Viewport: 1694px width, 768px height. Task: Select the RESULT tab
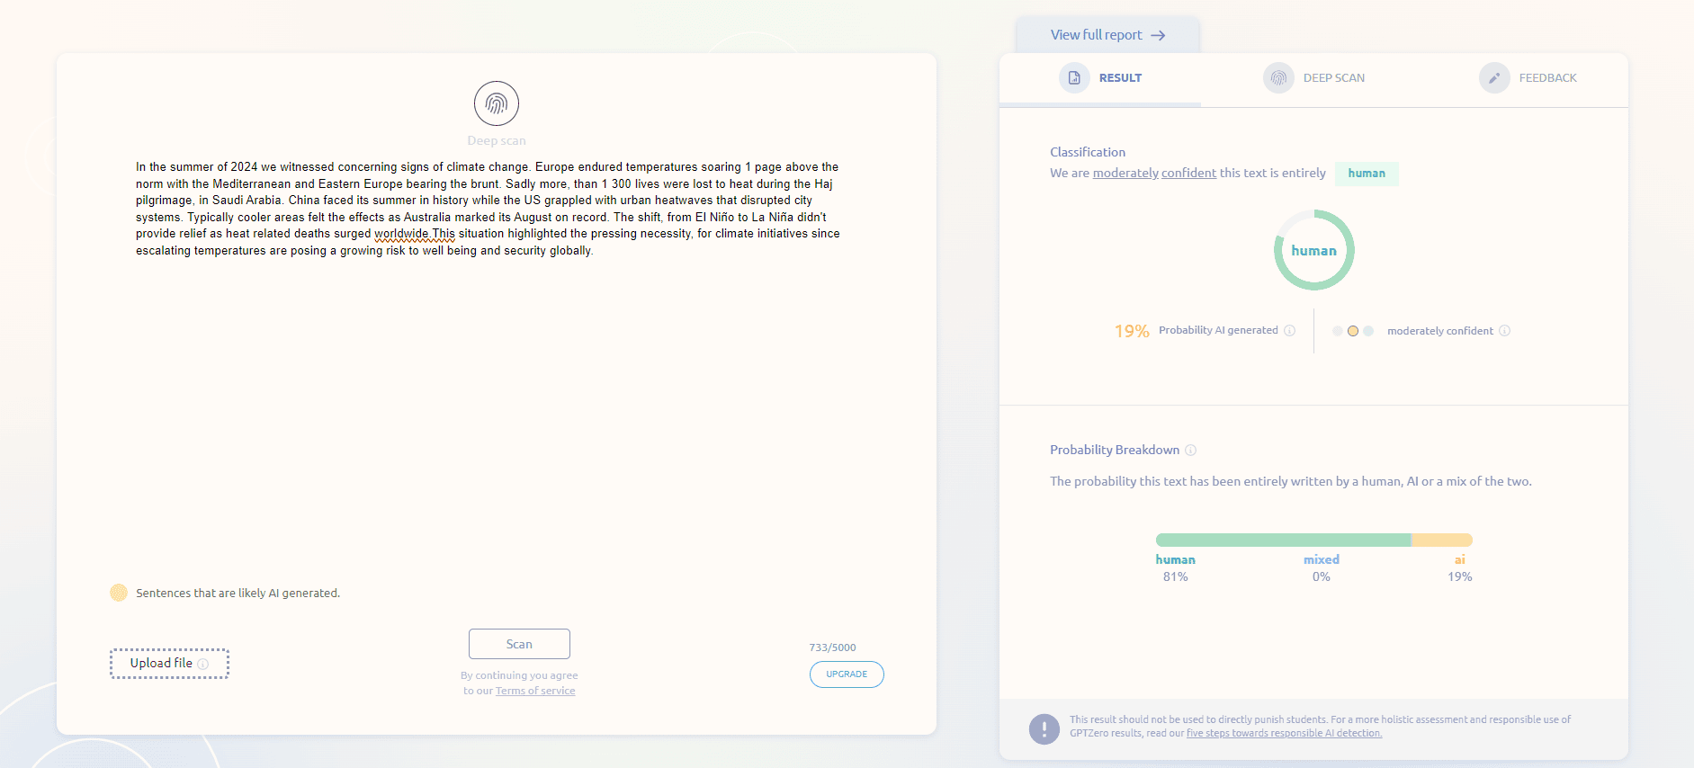click(1120, 78)
